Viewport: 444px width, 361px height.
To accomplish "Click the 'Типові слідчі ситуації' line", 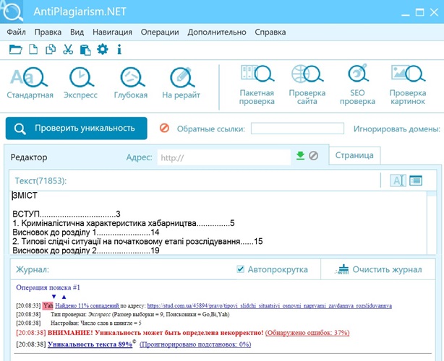I will (x=137, y=241).
